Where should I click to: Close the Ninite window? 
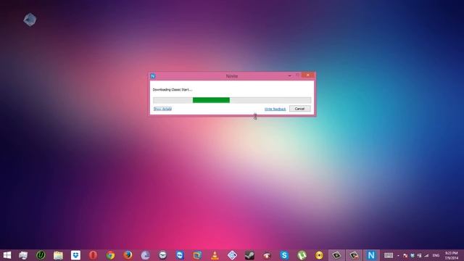pyautogui.click(x=308, y=75)
